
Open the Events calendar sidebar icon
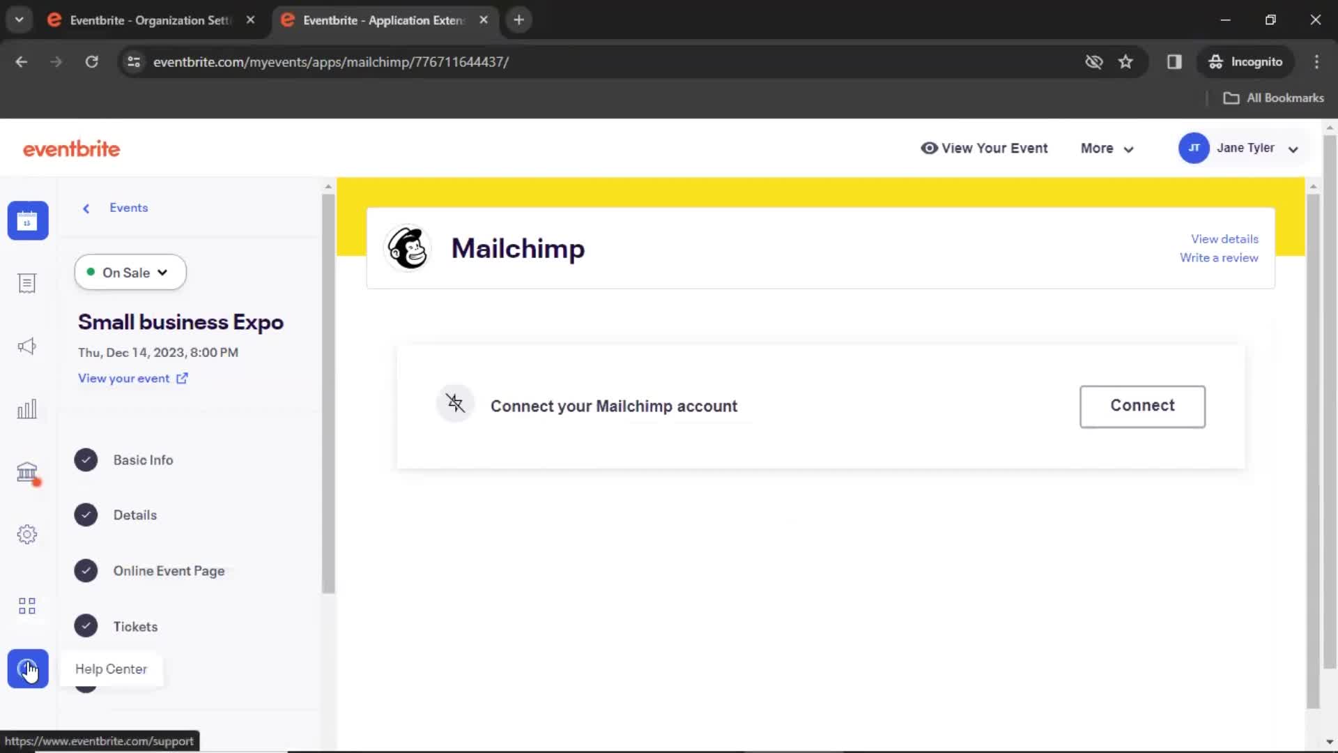[28, 221]
